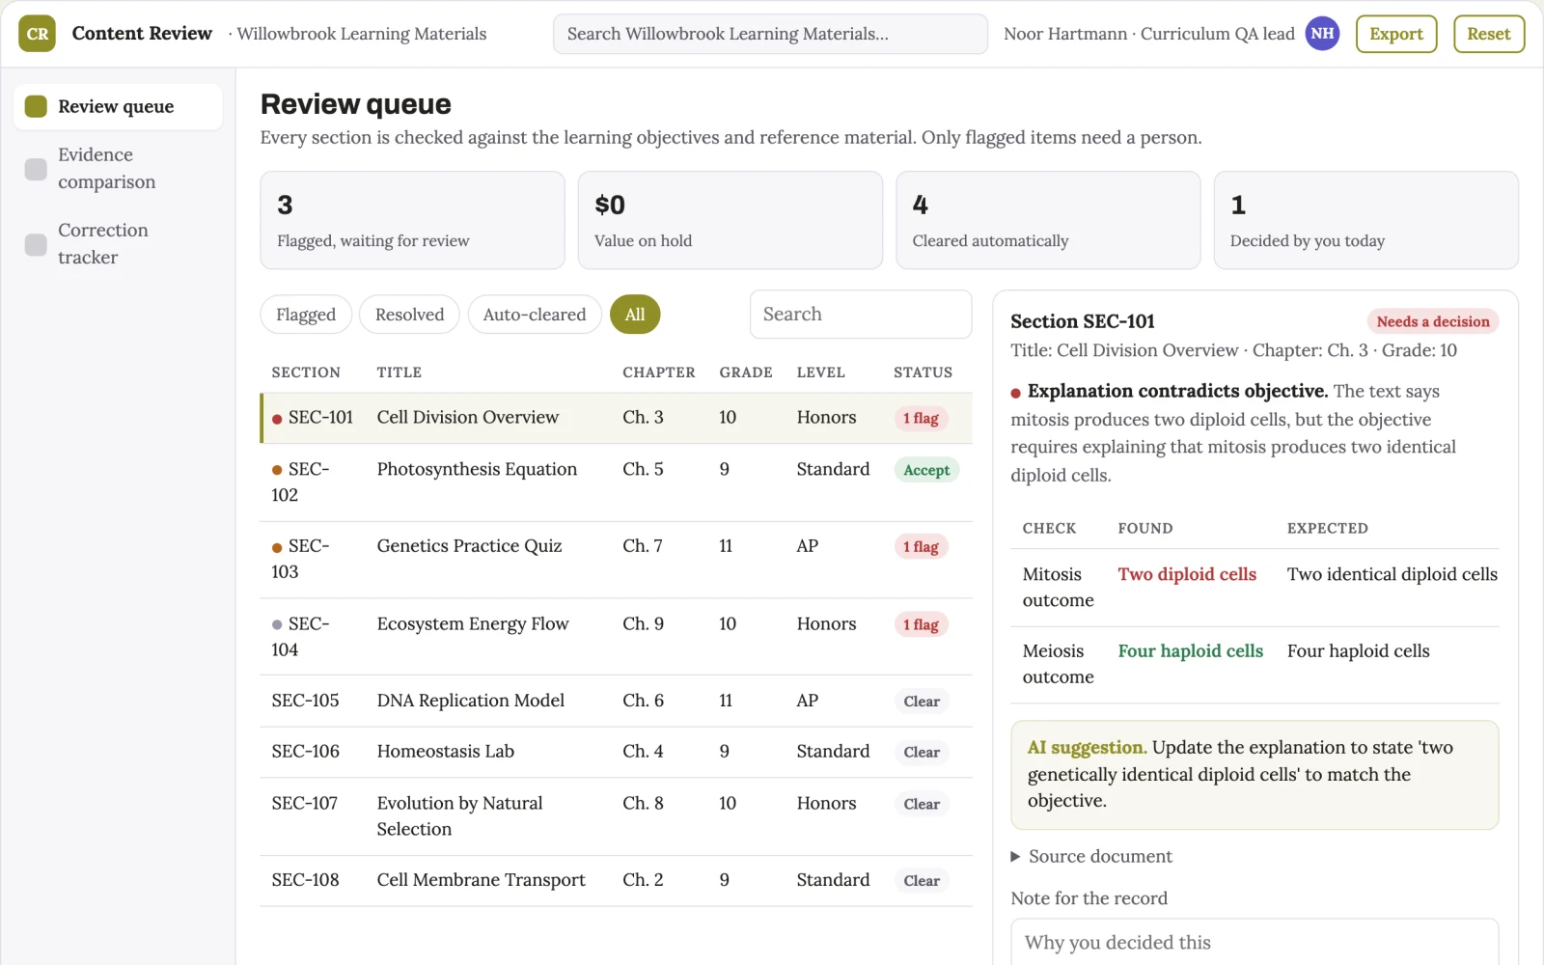Click the Clear status for SEC-105
The height and width of the screenshot is (965, 1544).
tap(922, 702)
